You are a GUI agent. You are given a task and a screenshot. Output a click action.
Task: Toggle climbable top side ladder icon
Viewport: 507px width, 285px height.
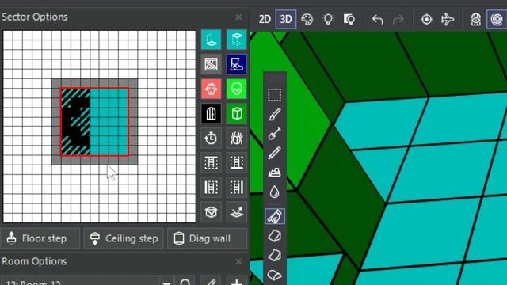pos(212,163)
